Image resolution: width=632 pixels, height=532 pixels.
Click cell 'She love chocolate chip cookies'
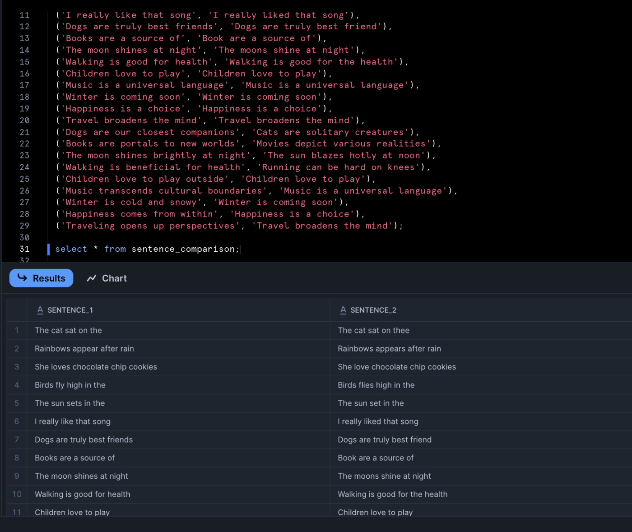tap(397, 367)
